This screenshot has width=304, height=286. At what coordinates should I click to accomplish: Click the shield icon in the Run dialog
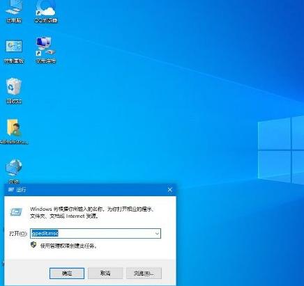33,245
